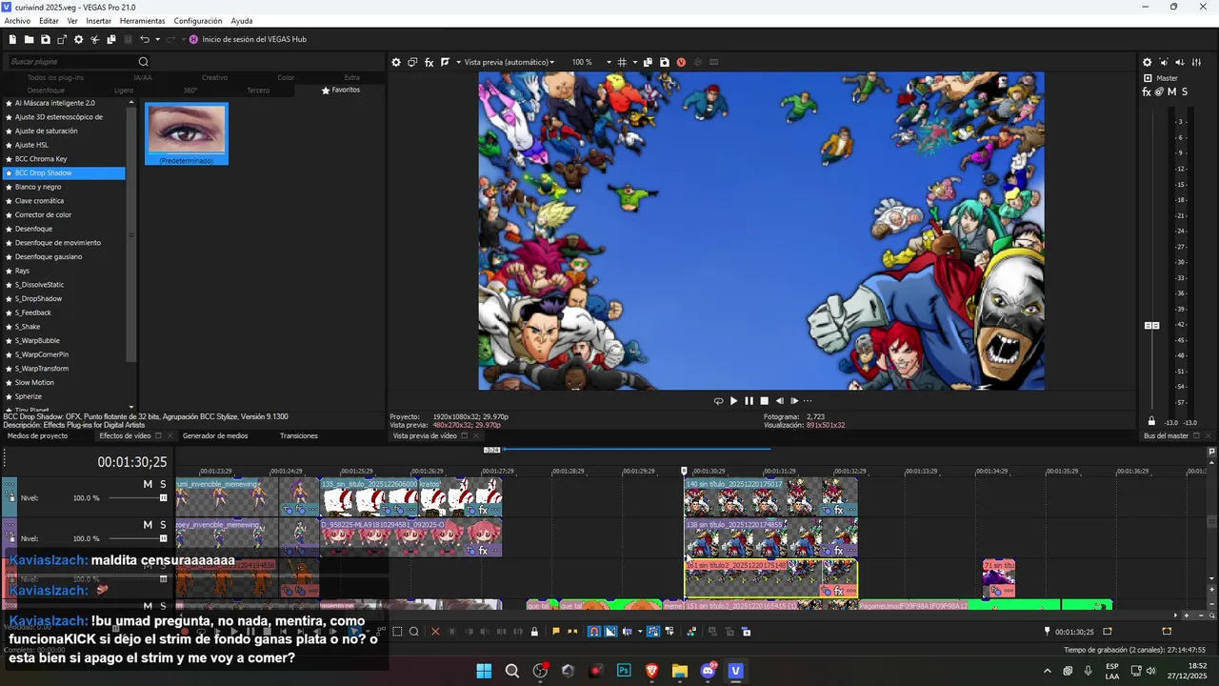Solo the second video track
Image resolution: width=1219 pixels, height=686 pixels.
point(163,524)
